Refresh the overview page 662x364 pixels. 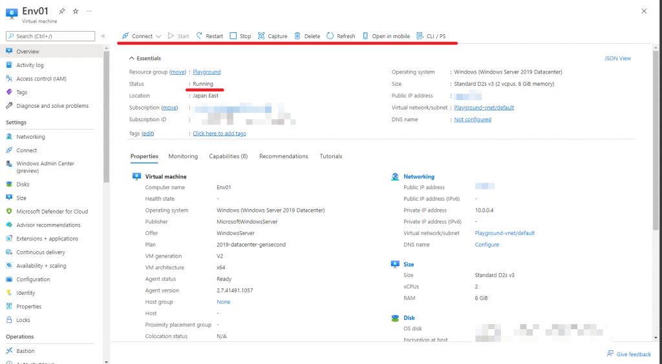341,36
